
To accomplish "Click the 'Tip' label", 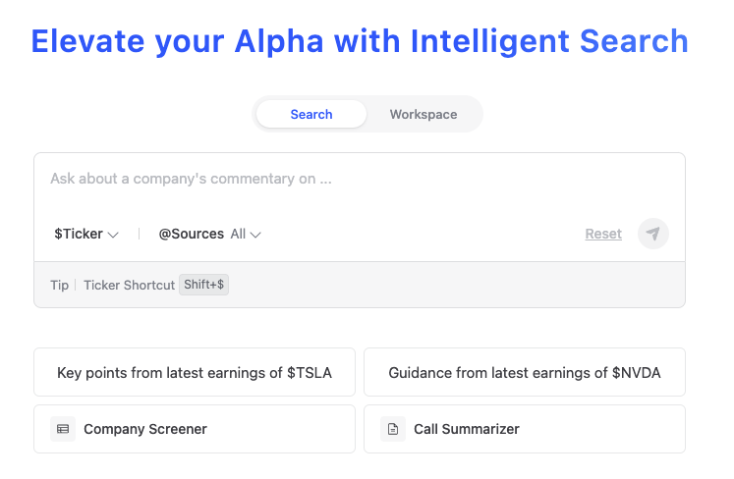I will click(60, 285).
